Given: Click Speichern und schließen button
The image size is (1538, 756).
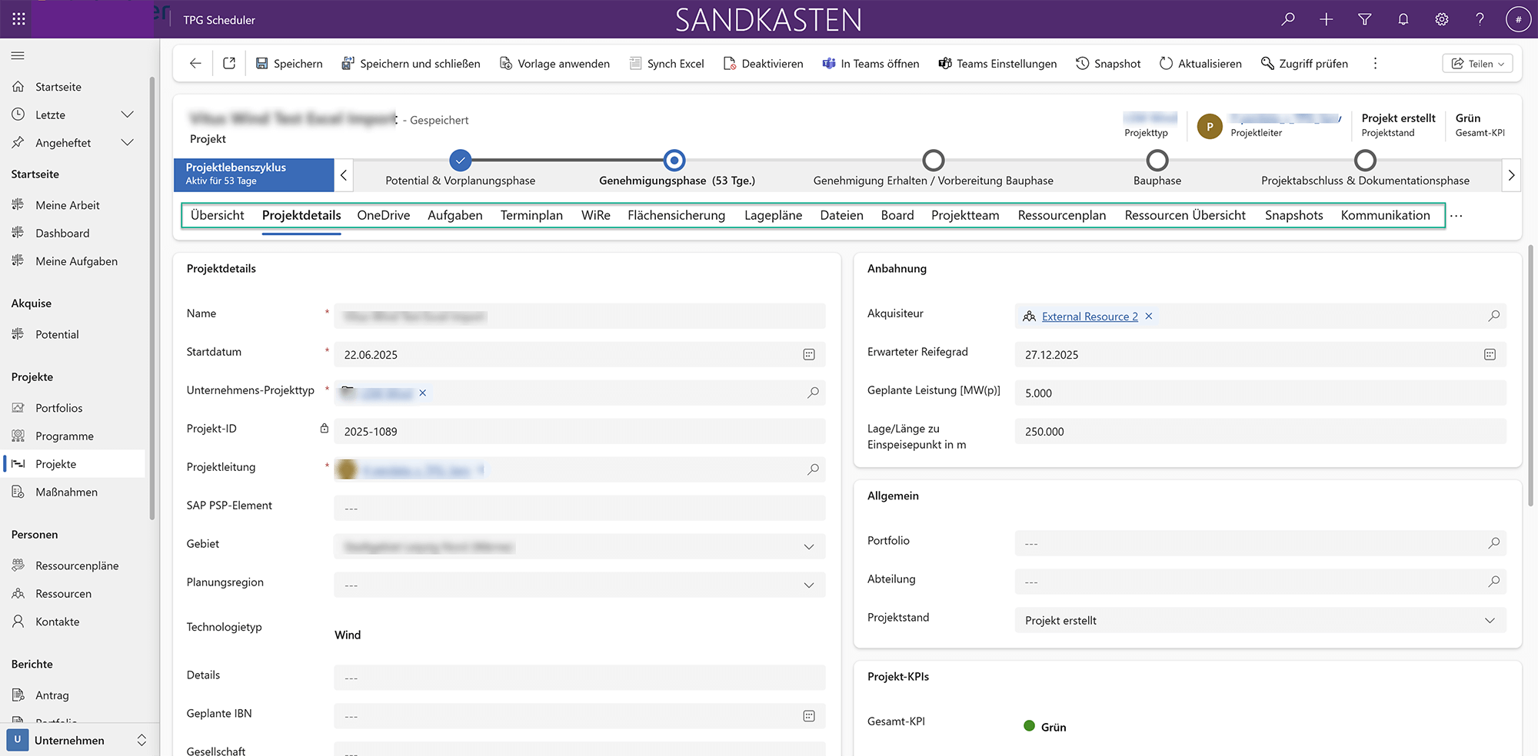Looking at the screenshot, I should click(411, 64).
